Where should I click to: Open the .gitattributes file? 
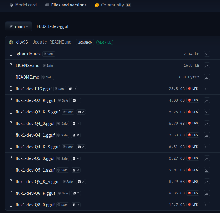[28, 54]
